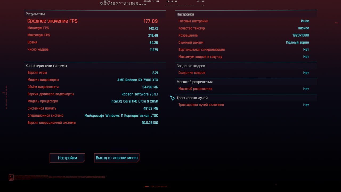The width and height of the screenshot is (341, 192).
Task: Click the Создание кадров row value Нет
Action: [306, 73]
